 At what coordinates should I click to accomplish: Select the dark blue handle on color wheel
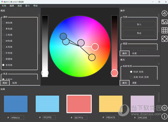pos(63,36)
